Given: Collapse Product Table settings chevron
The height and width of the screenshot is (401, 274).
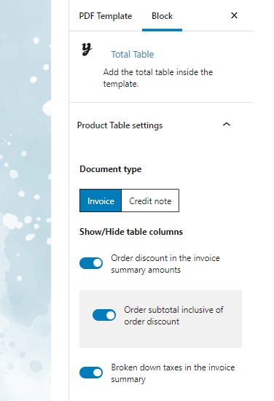Looking at the screenshot, I should (x=227, y=125).
